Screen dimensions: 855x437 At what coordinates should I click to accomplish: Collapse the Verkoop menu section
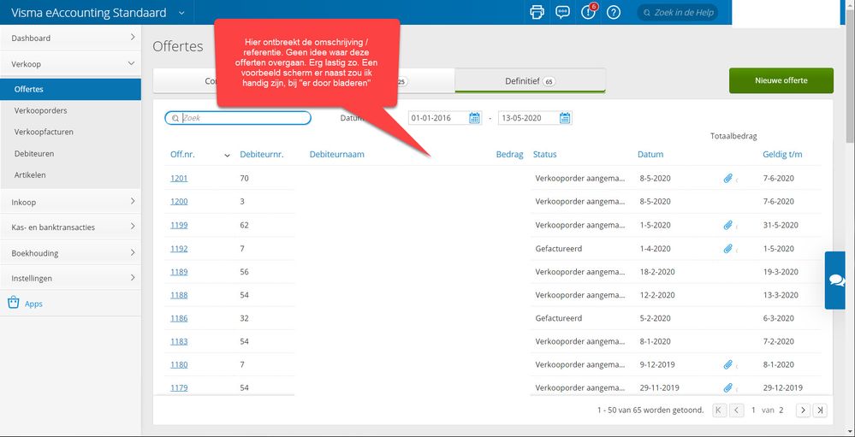(132, 64)
